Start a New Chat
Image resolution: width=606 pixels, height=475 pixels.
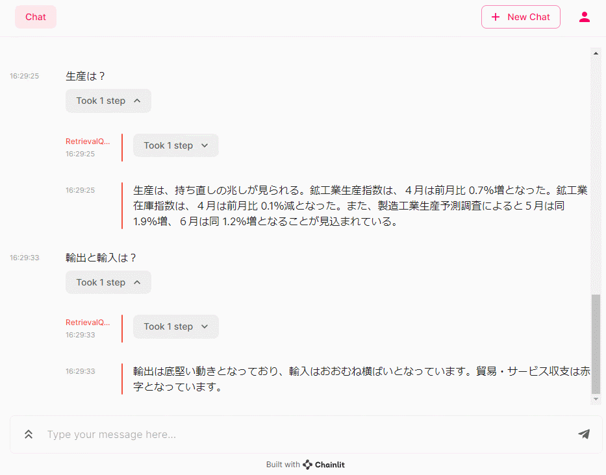[x=520, y=17]
